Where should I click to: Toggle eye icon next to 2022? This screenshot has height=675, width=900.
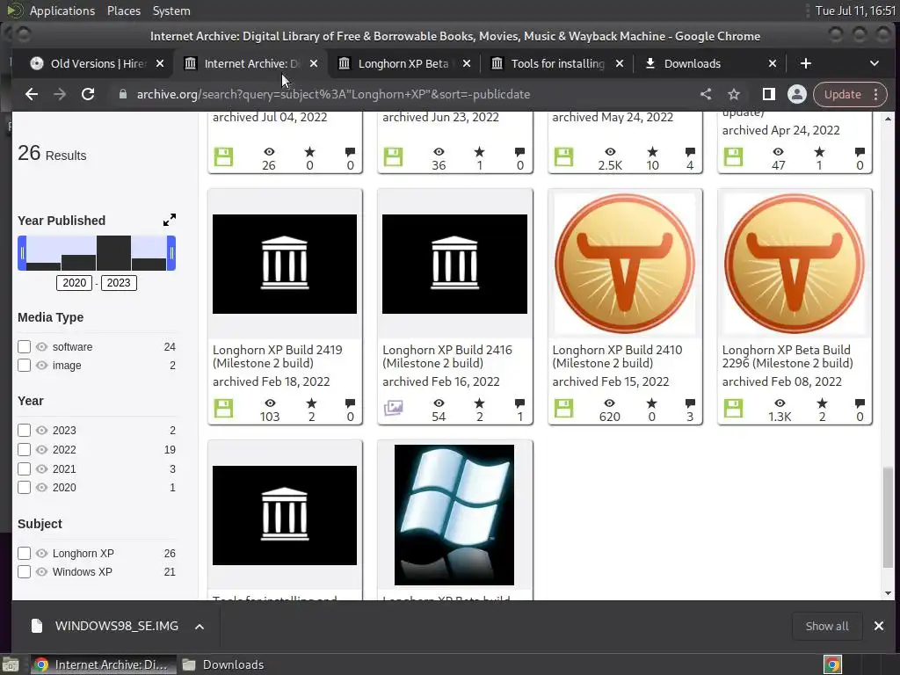tap(41, 449)
